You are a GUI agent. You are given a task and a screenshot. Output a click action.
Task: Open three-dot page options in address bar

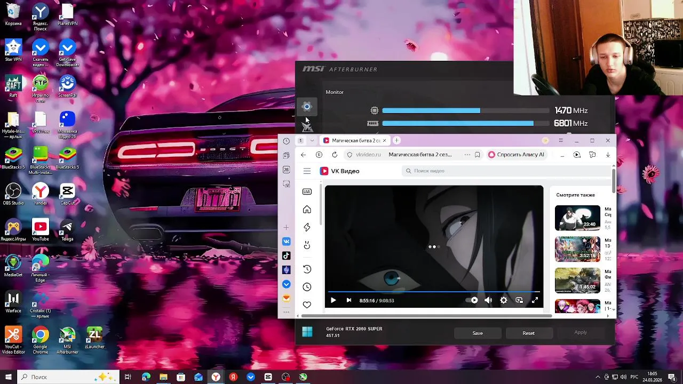(467, 155)
